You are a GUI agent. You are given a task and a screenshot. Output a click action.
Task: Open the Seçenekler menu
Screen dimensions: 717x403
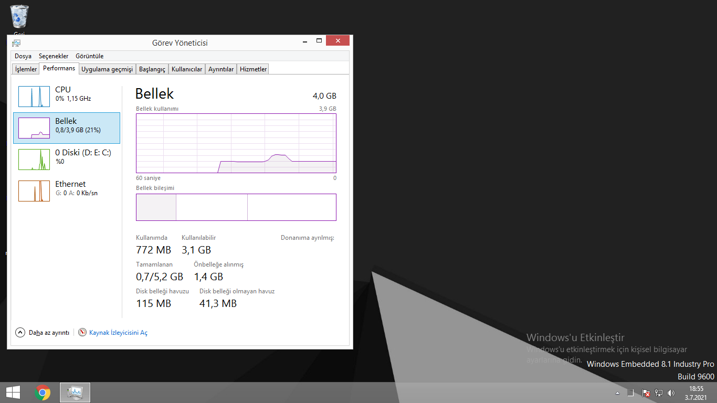53,56
